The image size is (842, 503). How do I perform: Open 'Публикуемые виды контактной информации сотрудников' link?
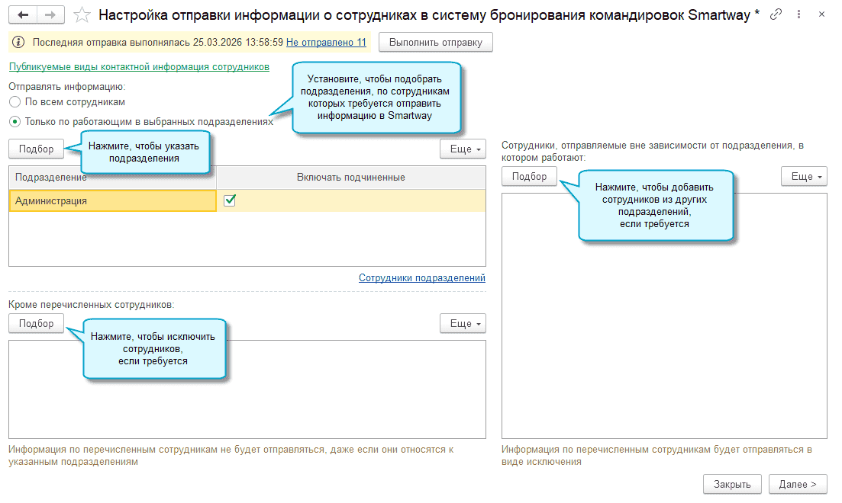(139, 67)
